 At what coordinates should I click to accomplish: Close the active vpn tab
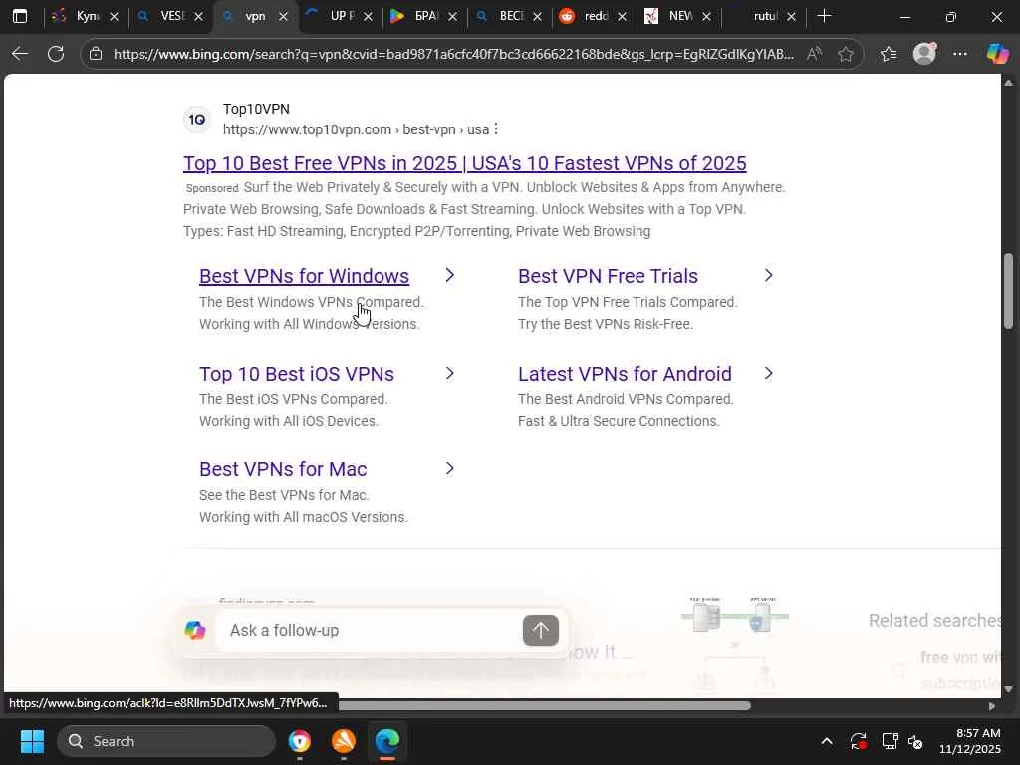click(283, 16)
